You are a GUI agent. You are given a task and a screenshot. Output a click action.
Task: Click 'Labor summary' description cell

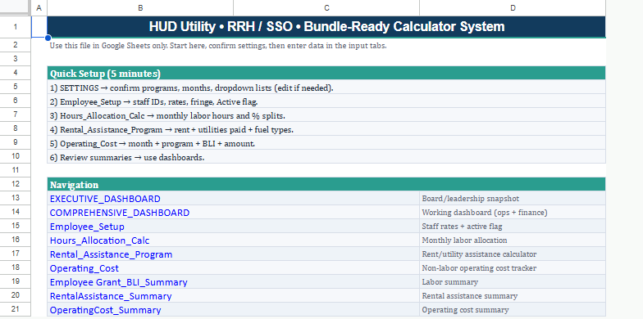[513, 281]
